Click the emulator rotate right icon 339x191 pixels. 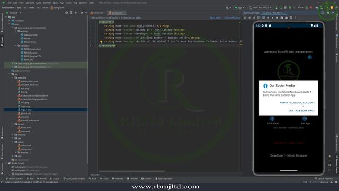pyautogui.click(x=264, y=18)
